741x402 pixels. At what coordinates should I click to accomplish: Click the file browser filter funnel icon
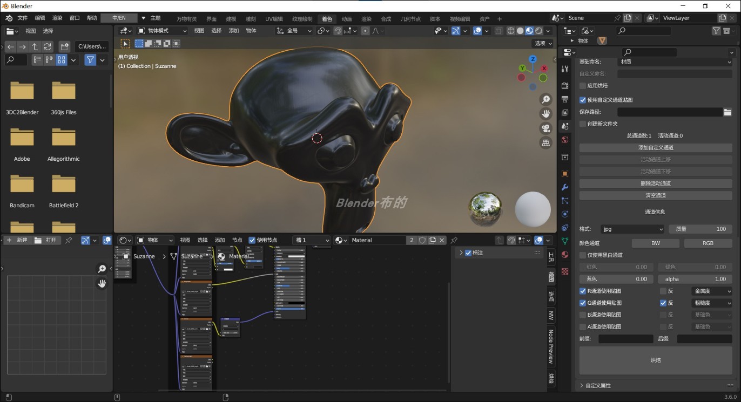90,60
